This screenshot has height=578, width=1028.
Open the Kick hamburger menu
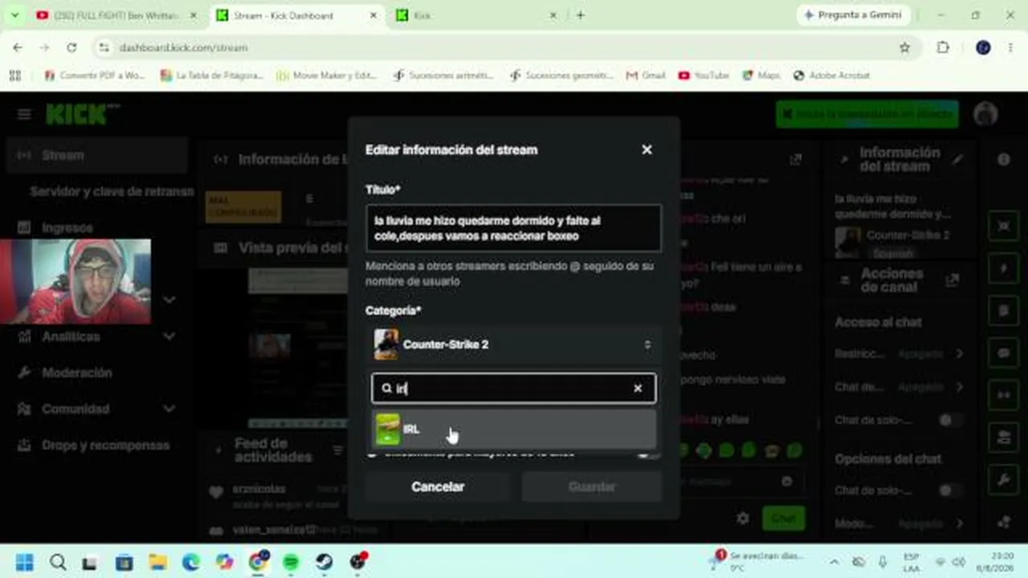pos(24,114)
